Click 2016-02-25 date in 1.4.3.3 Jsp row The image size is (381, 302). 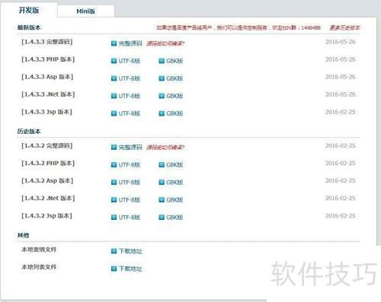tap(341, 112)
